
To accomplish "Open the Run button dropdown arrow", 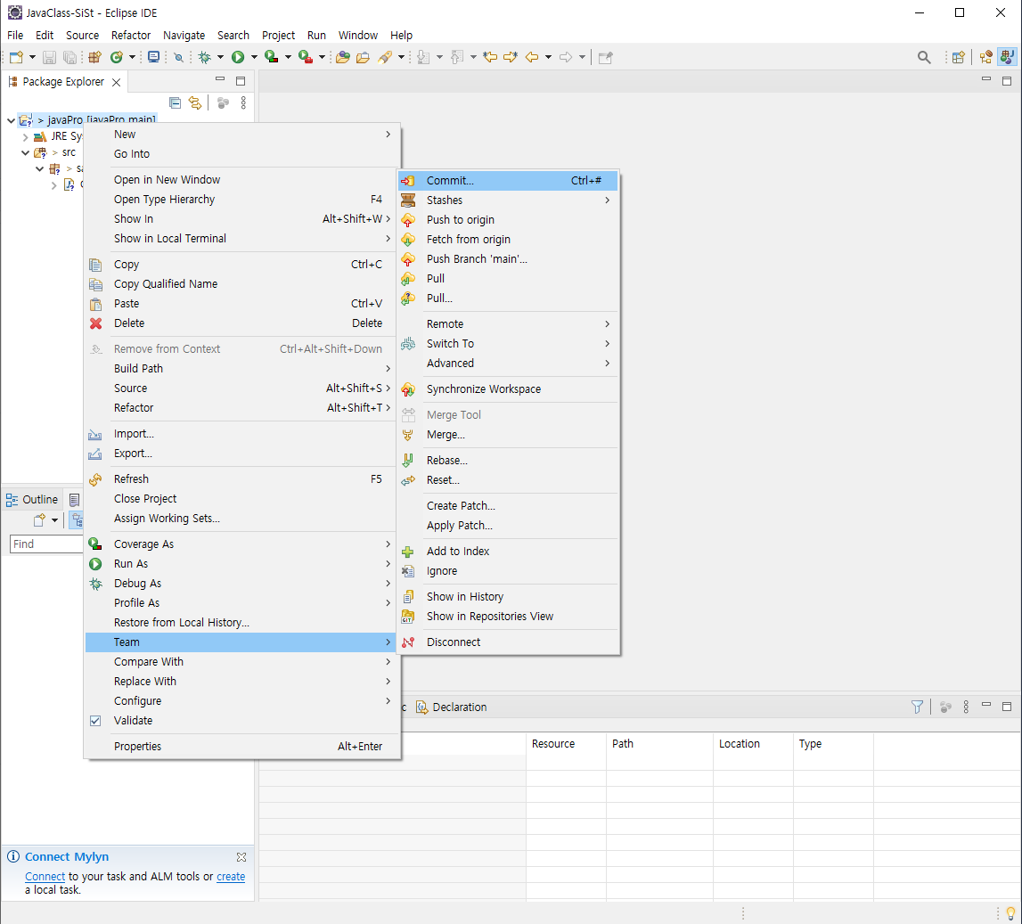I will click(x=254, y=57).
